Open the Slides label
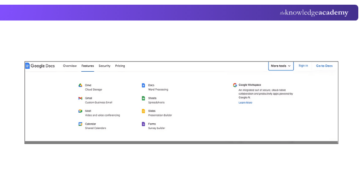 click(152, 111)
